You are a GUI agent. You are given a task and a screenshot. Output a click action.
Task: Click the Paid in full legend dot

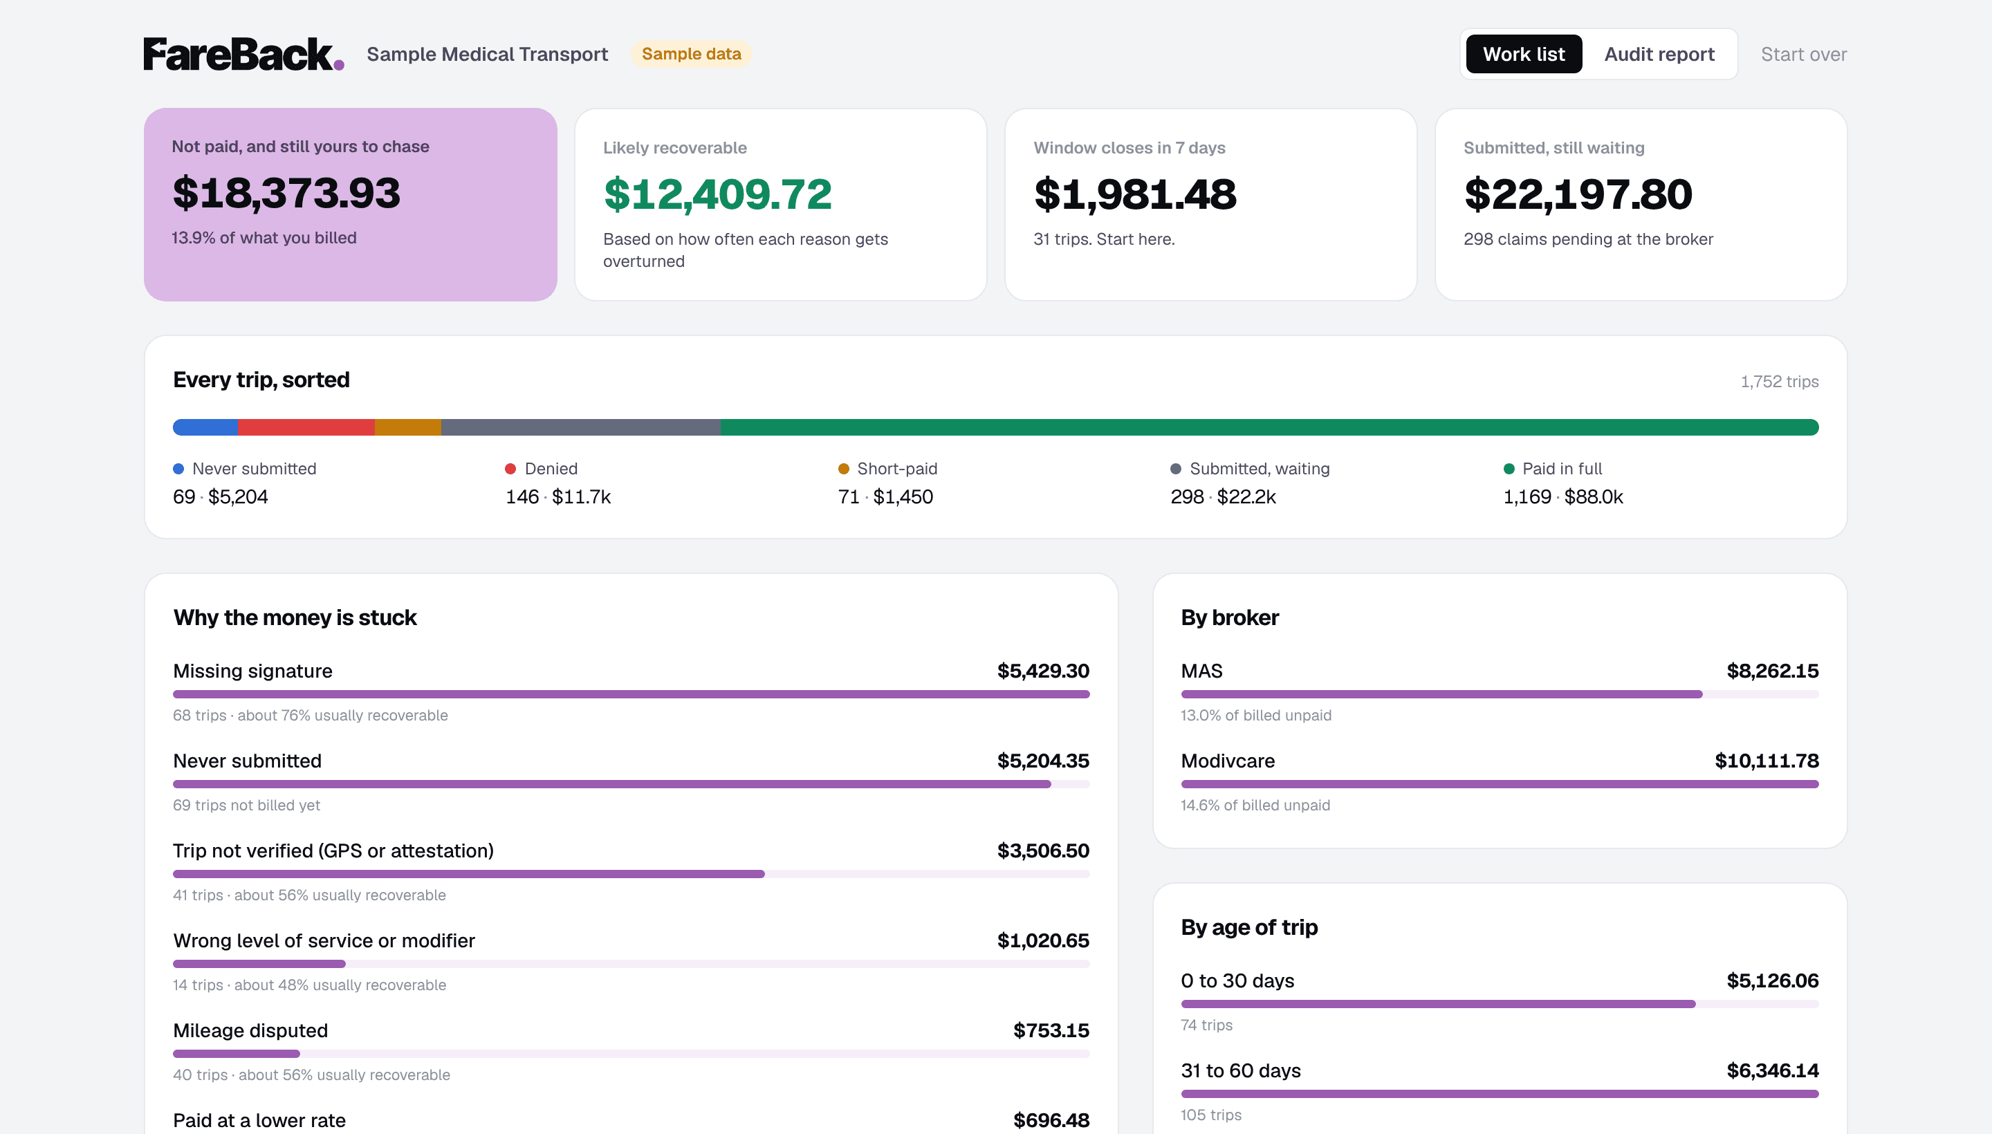coord(1509,468)
